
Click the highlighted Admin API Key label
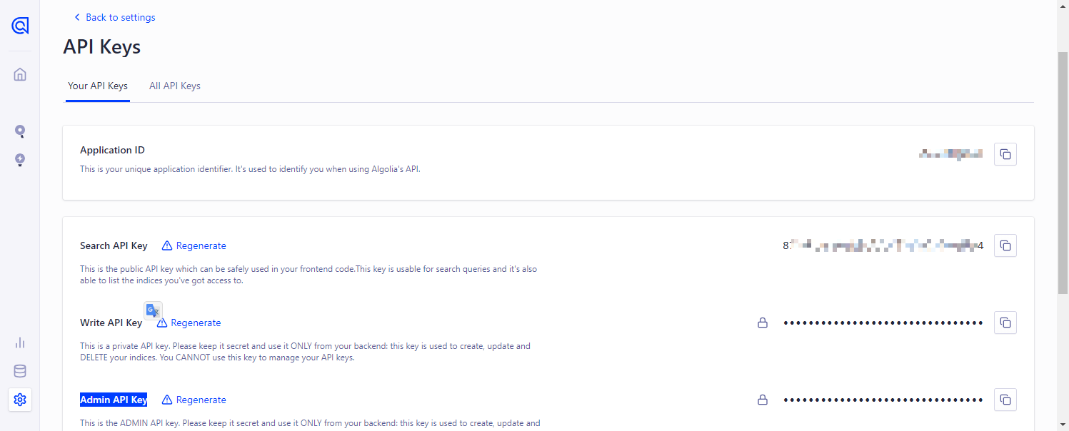click(114, 400)
